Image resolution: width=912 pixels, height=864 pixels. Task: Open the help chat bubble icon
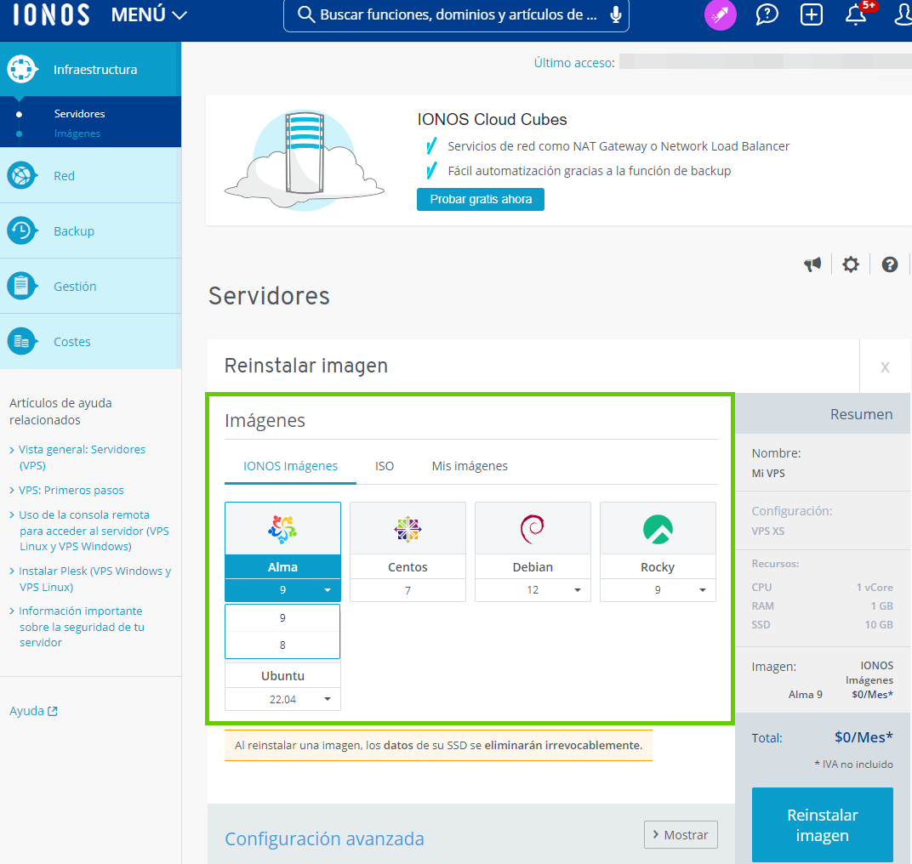[767, 14]
